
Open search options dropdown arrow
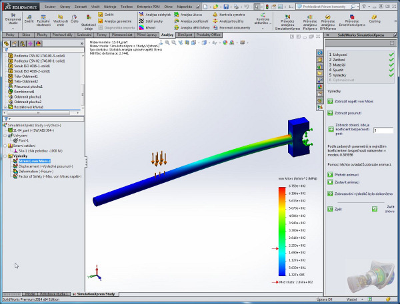[358, 7]
